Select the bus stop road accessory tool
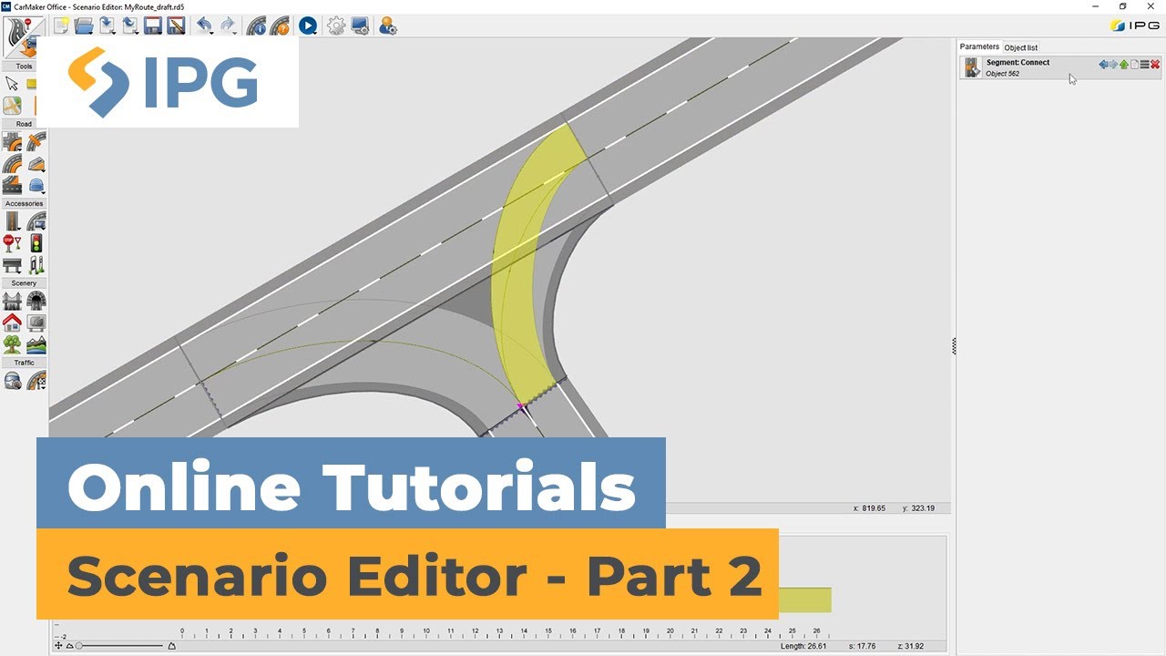The width and height of the screenshot is (1166, 656). click(x=36, y=221)
